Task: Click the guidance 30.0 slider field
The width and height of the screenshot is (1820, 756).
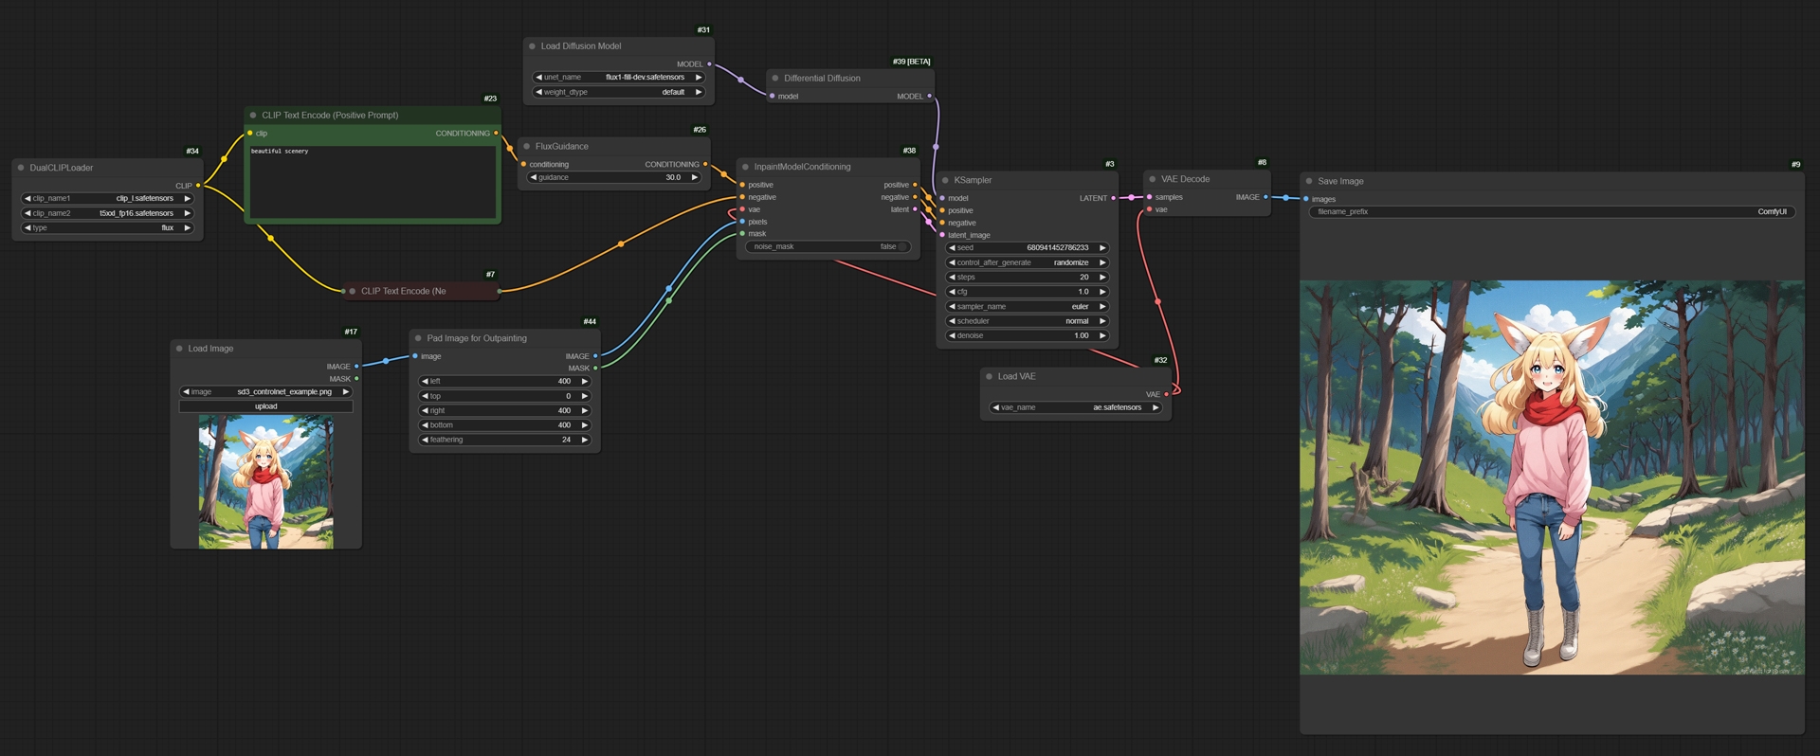Action: [614, 177]
